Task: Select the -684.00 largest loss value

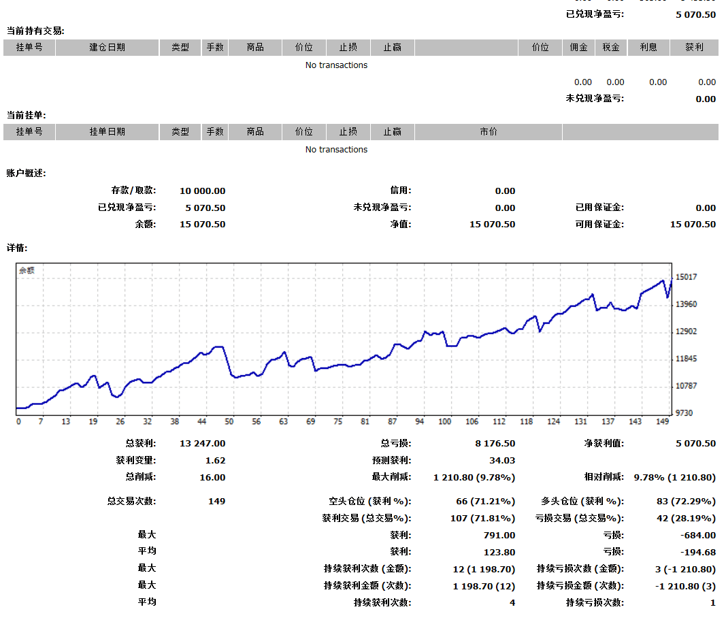Action: coord(698,535)
